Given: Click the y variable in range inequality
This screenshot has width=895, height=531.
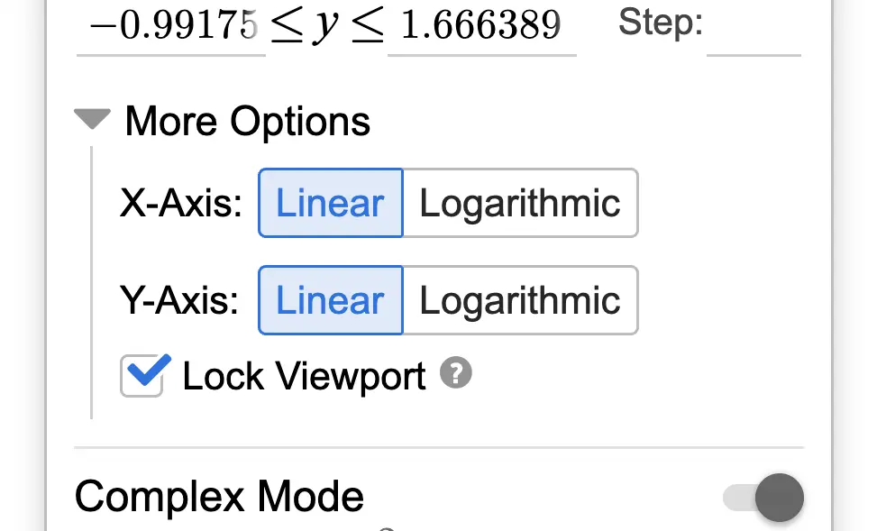Looking at the screenshot, I should coord(325,29).
